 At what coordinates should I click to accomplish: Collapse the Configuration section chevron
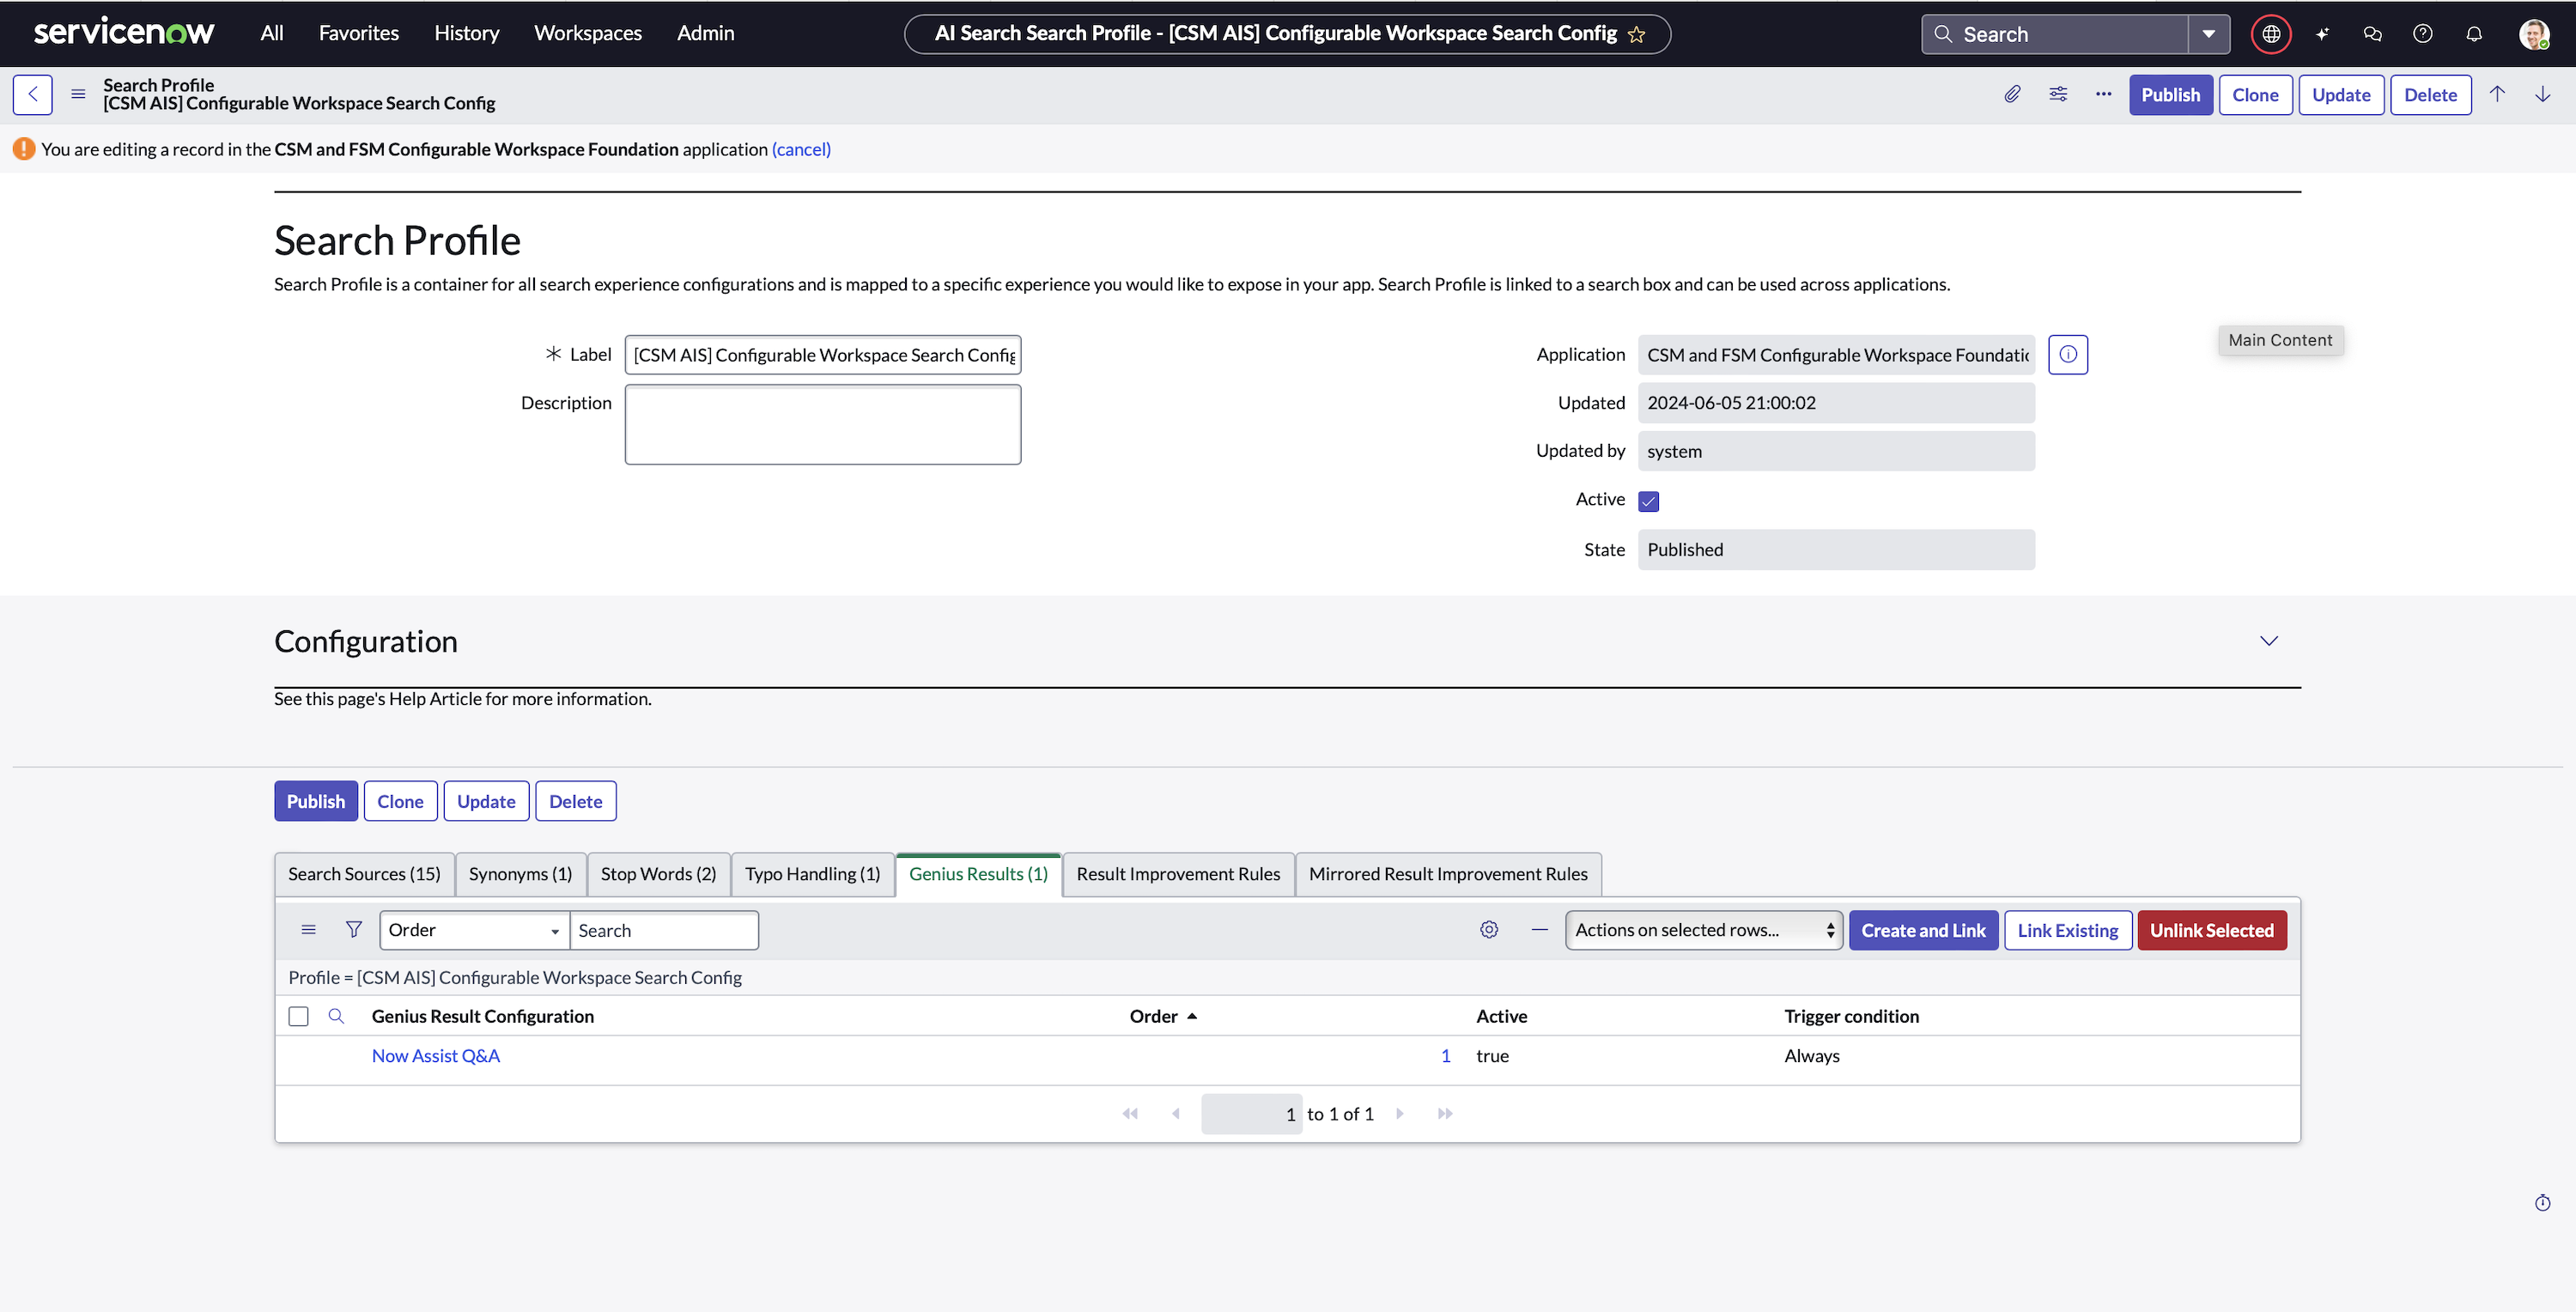[x=2268, y=641]
